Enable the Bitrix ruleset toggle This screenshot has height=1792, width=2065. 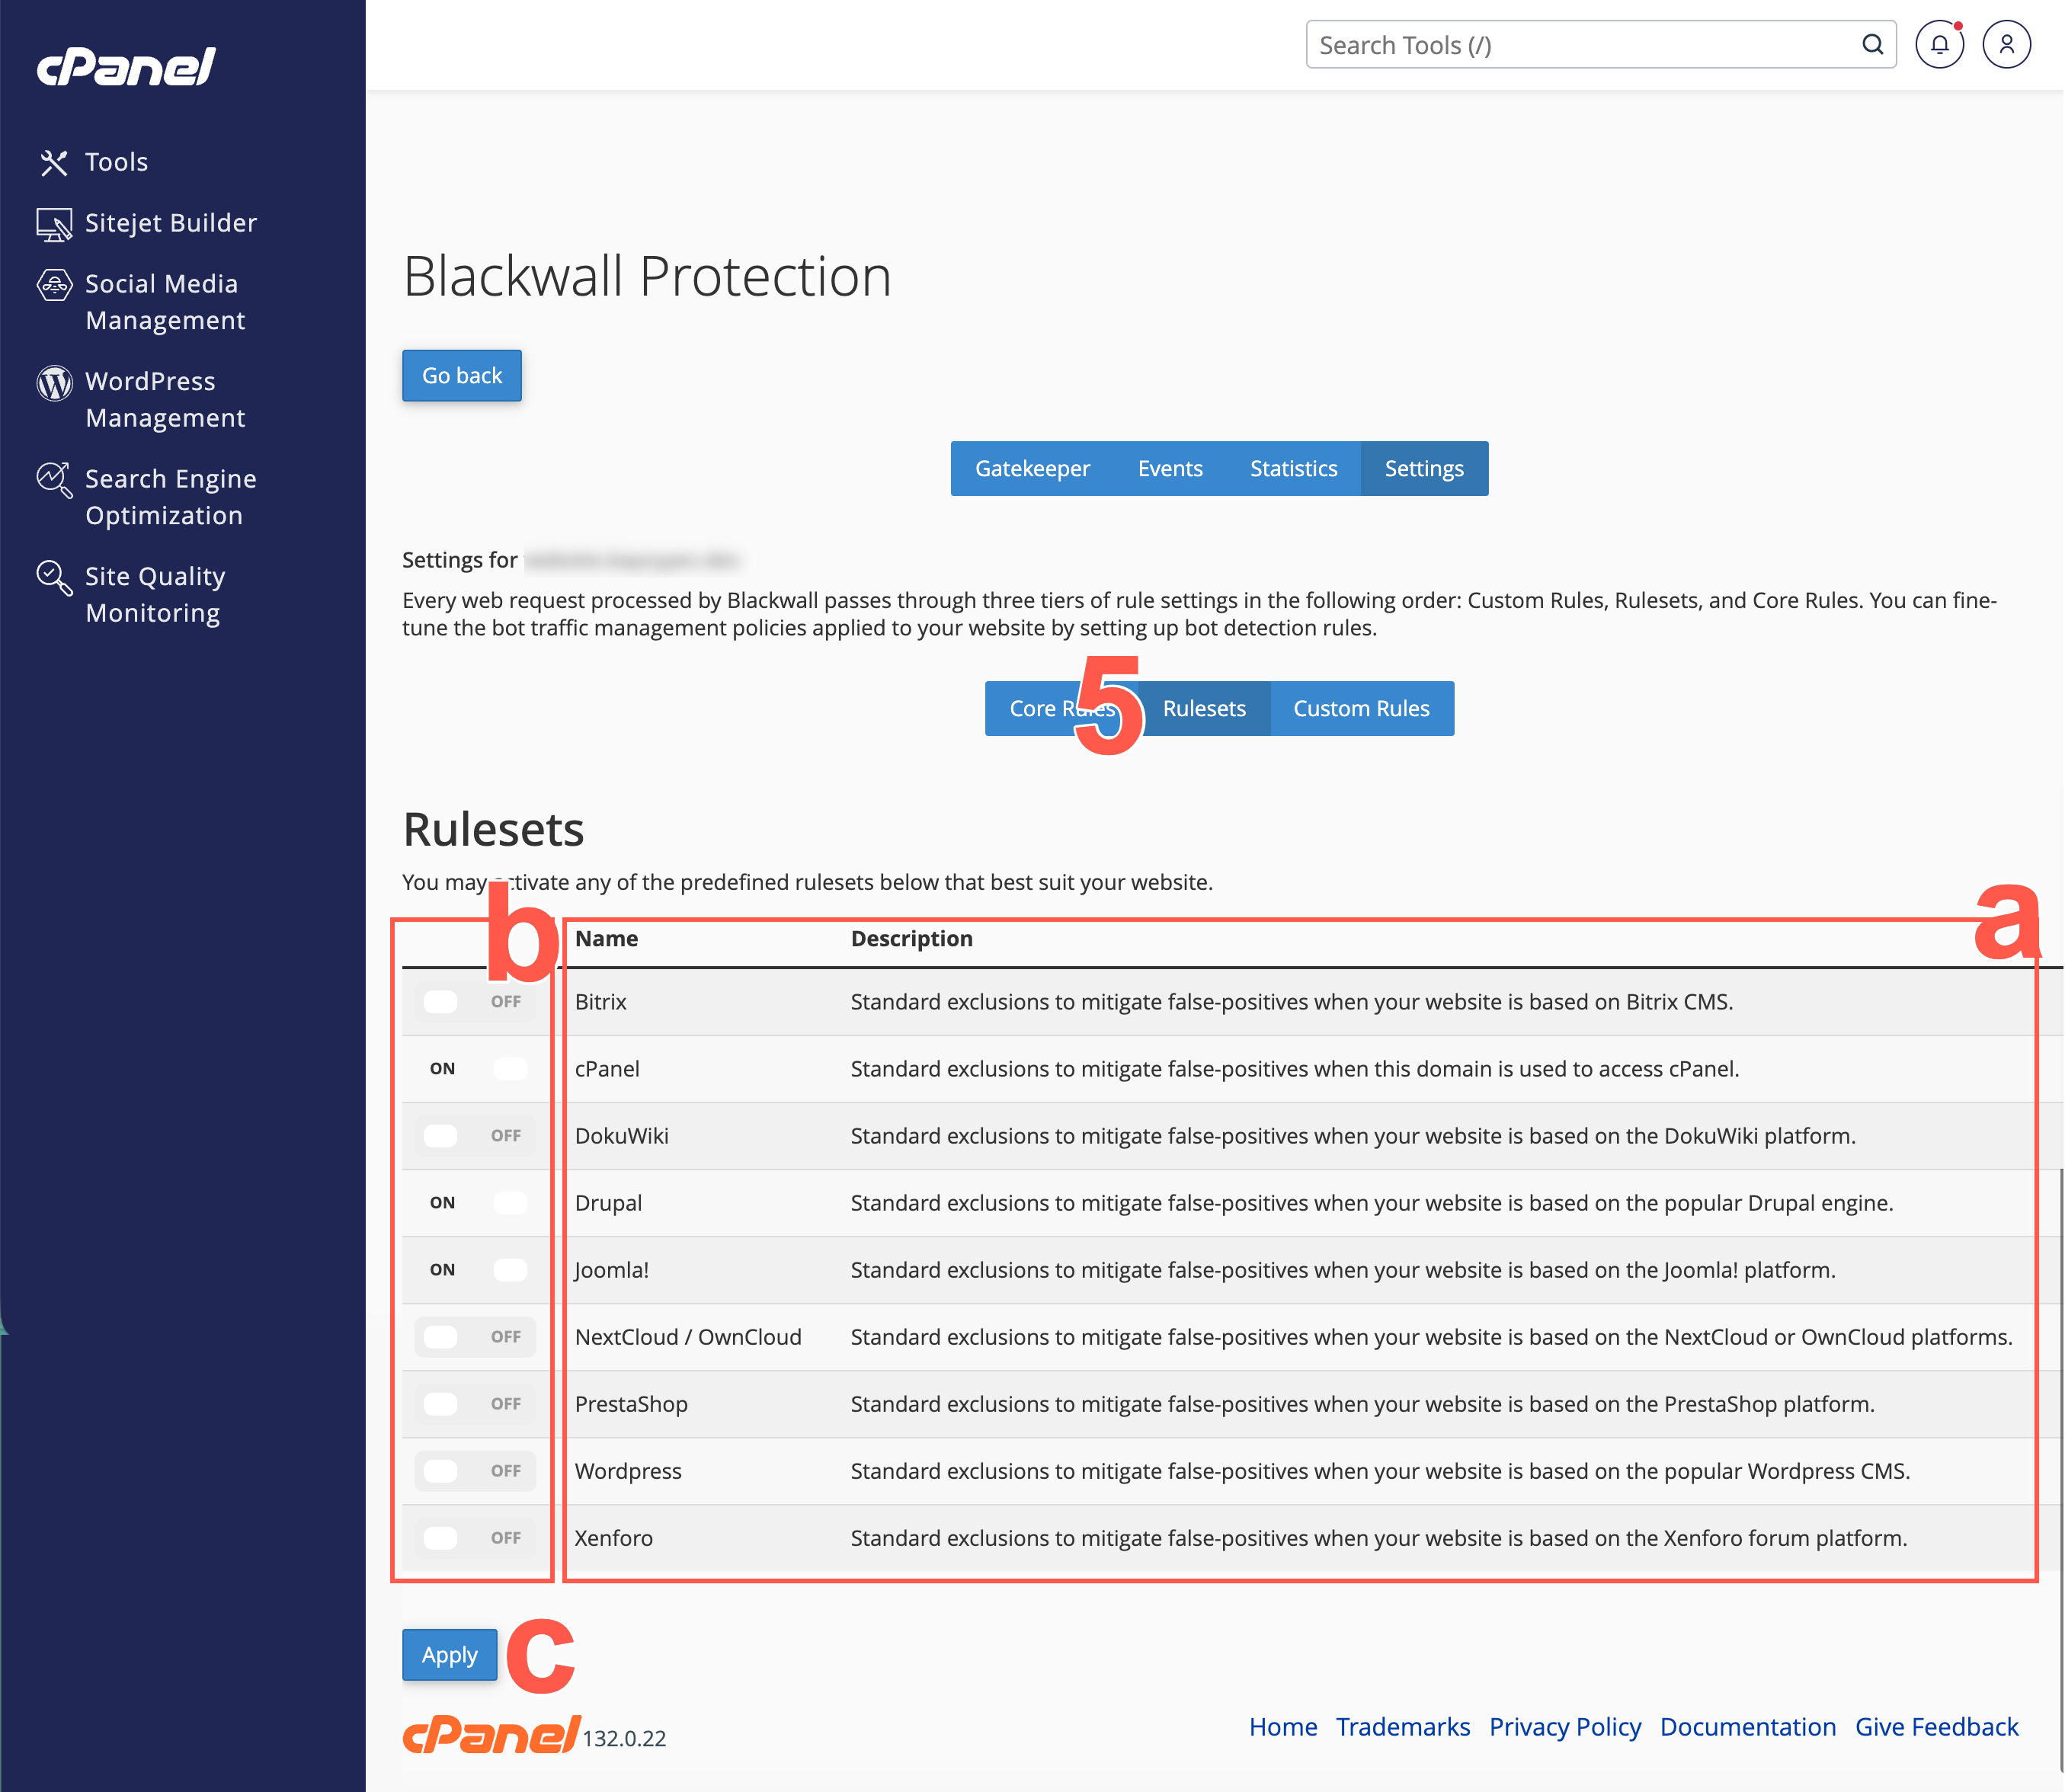click(475, 1002)
